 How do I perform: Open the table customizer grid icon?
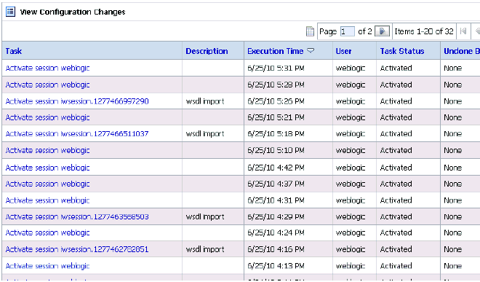(x=310, y=31)
